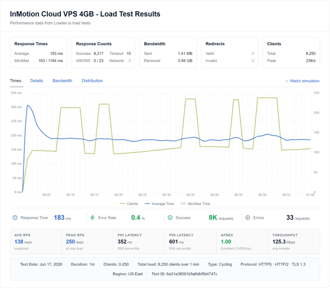330x288 pixels.
Task: Open the Bandwidth tab
Action: [62, 81]
